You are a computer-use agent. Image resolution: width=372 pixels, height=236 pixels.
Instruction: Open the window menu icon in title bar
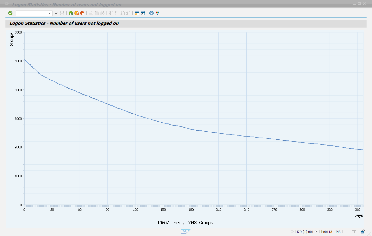tap(7, 4)
